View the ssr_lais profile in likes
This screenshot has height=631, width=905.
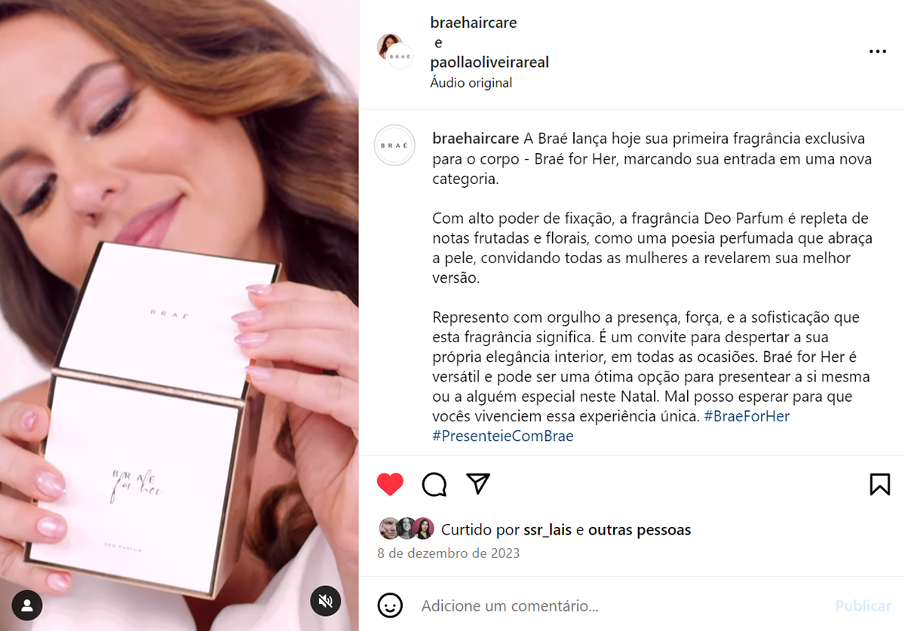[548, 530]
